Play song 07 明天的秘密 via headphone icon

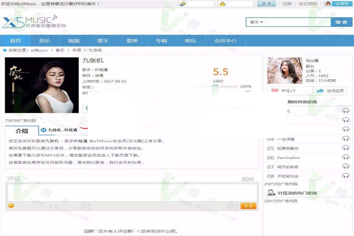[x=346, y=166]
